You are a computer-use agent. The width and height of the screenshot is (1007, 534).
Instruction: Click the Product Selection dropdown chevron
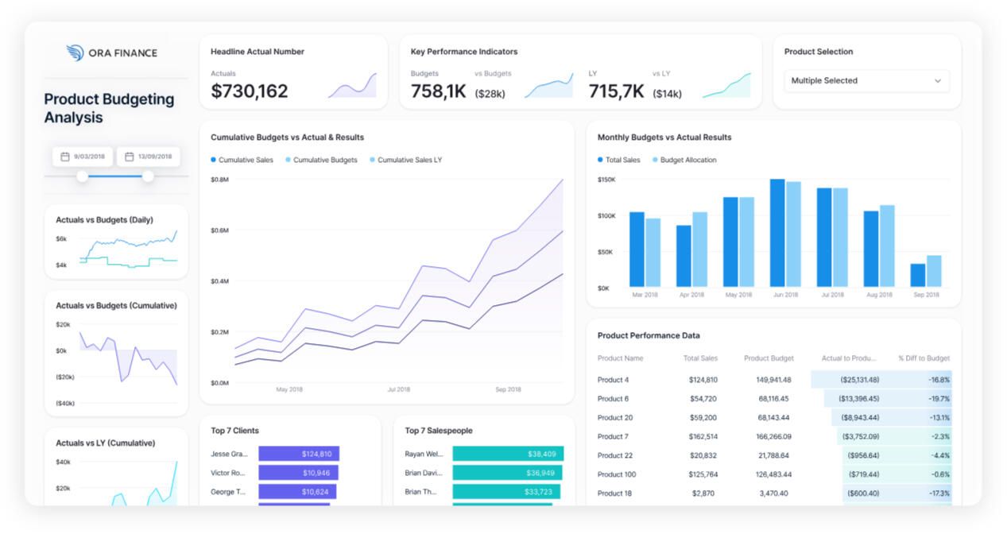(x=938, y=81)
